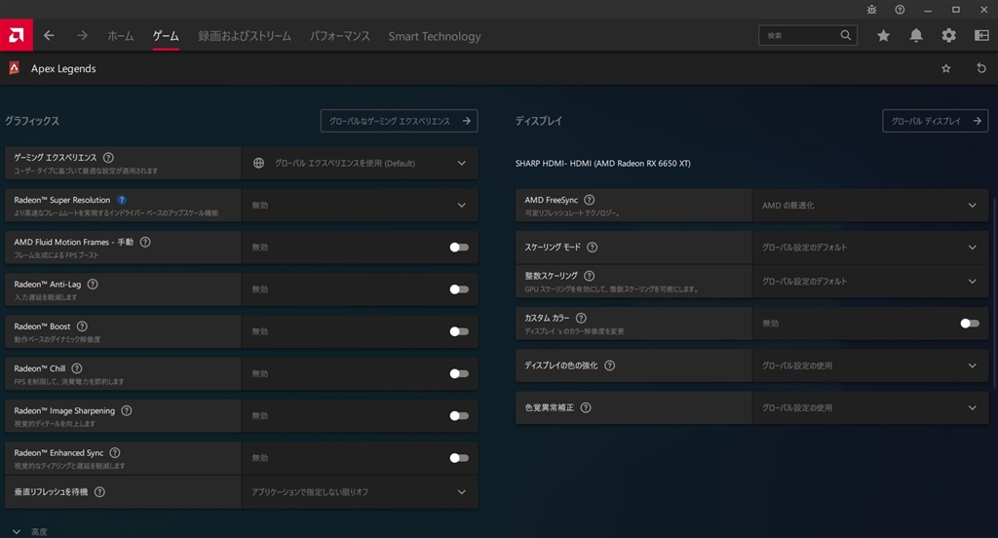Image resolution: width=998 pixels, height=538 pixels.
Task: Open notifications bell icon
Action: [x=916, y=35]
